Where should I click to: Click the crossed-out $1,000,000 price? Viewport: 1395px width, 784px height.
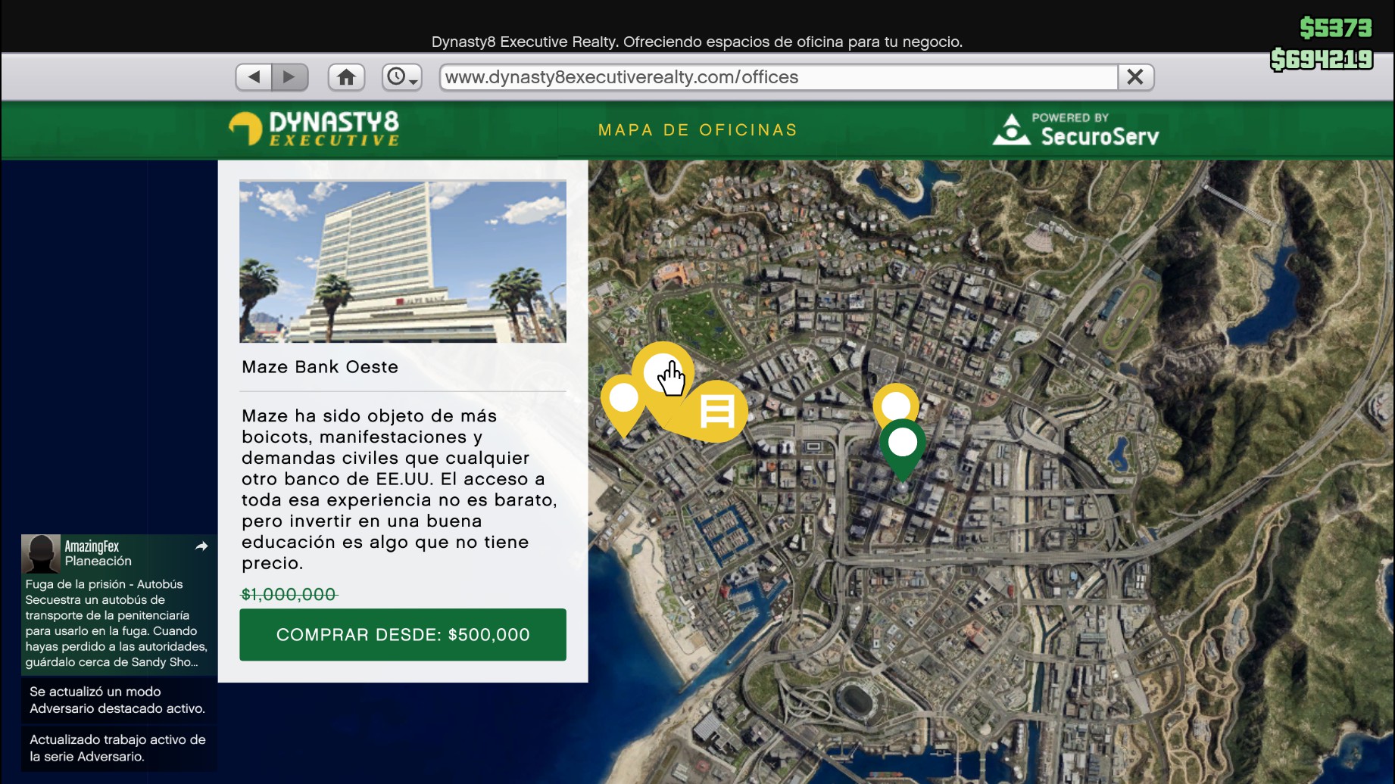pos(289,595)
